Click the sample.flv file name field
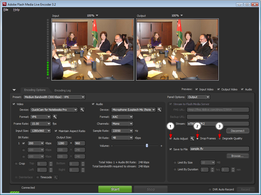The width and height of the screenshot is (261, 195). pos(219,149)
